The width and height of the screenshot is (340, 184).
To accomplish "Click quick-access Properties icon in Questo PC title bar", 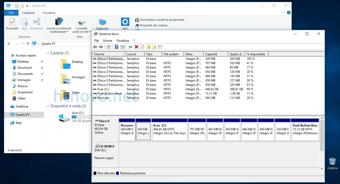I will click(17, 6).
